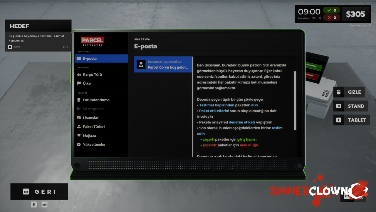Click the sender avatar icon in email list
Image resolution: width=376 pixels, height=212 pixels.
point(141,64)
